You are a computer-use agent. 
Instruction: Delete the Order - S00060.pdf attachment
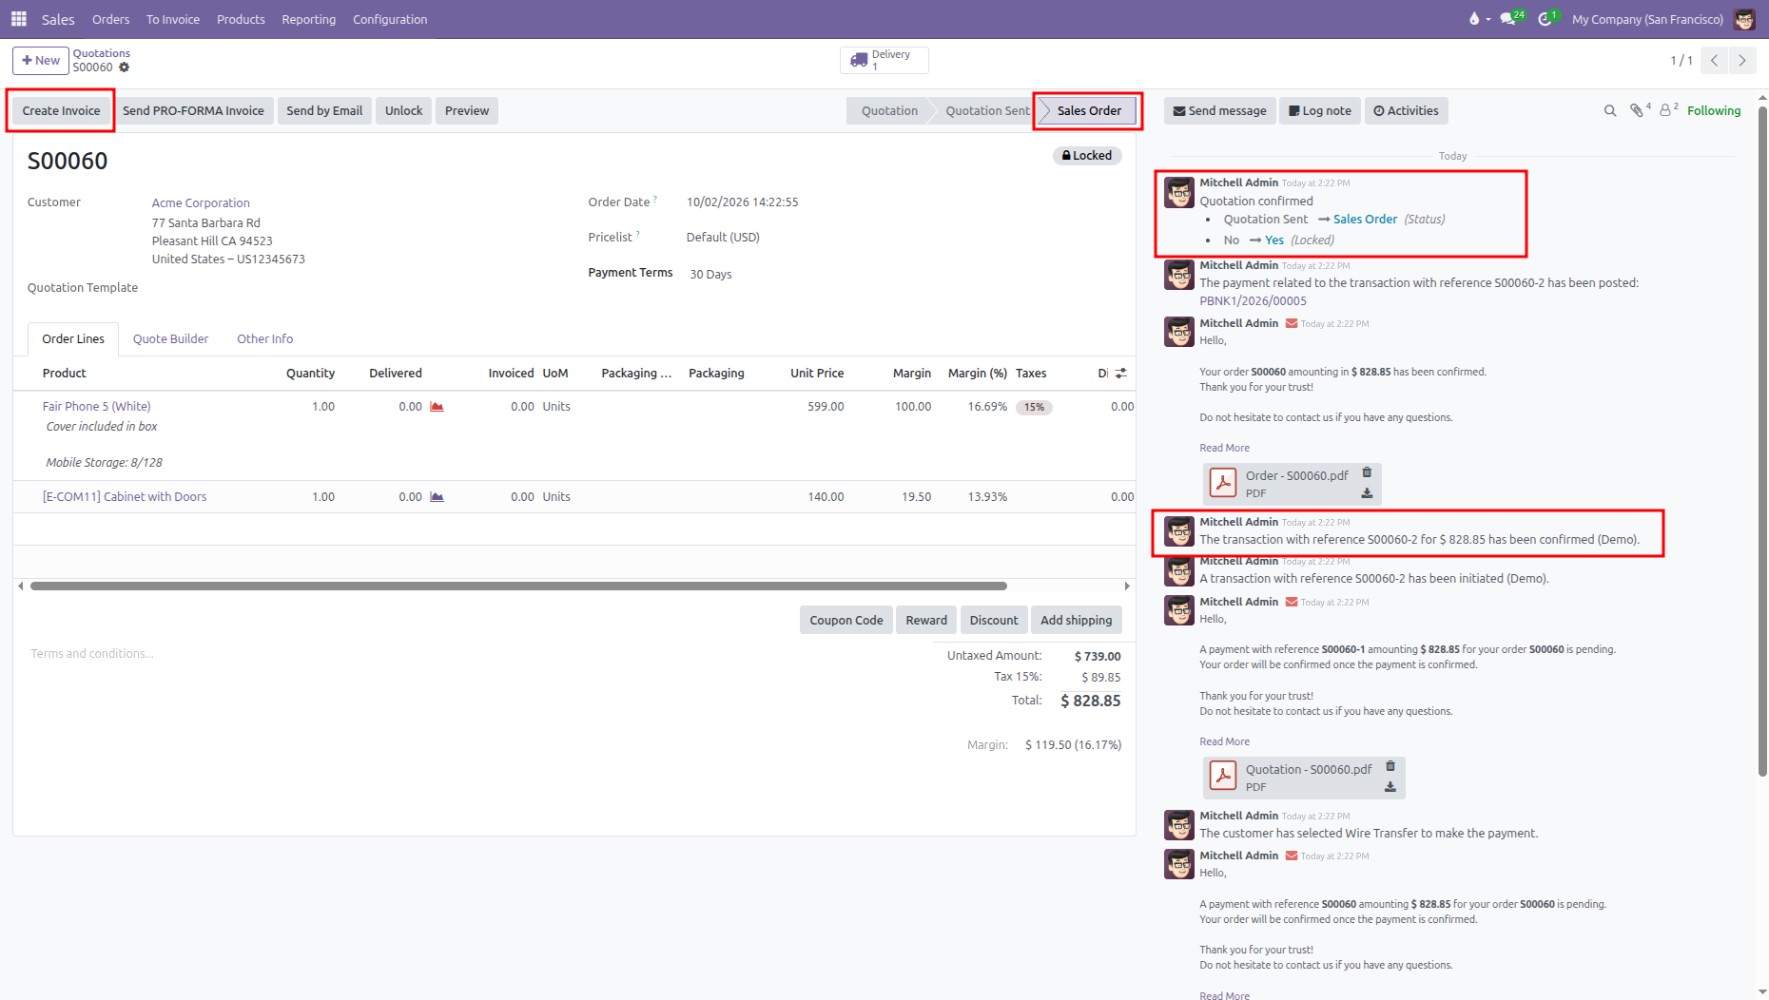(x=1367, y=472)
